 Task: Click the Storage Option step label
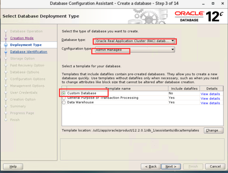pyautogui.click(x=22, y=59)
